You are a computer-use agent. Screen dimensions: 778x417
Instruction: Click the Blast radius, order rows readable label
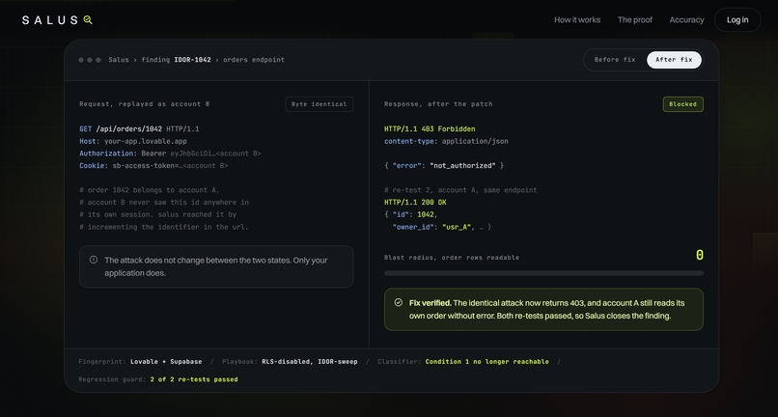pyautogui.click(x=452, y=258)
